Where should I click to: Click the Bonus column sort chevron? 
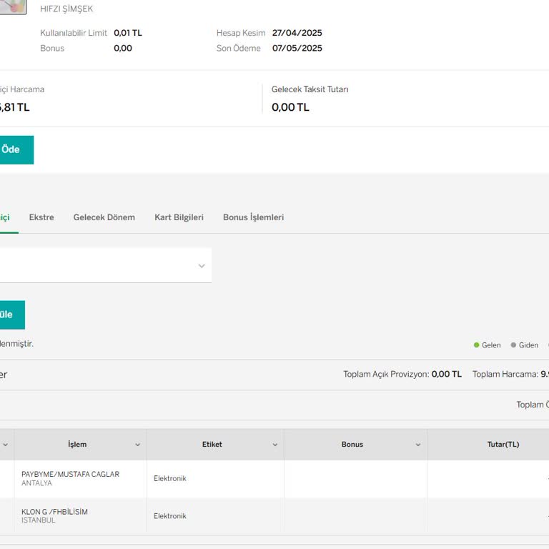click(418, 445)
